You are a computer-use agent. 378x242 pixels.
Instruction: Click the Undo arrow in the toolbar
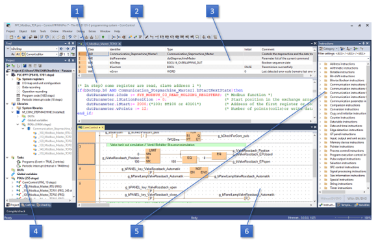tap(70, 37)
